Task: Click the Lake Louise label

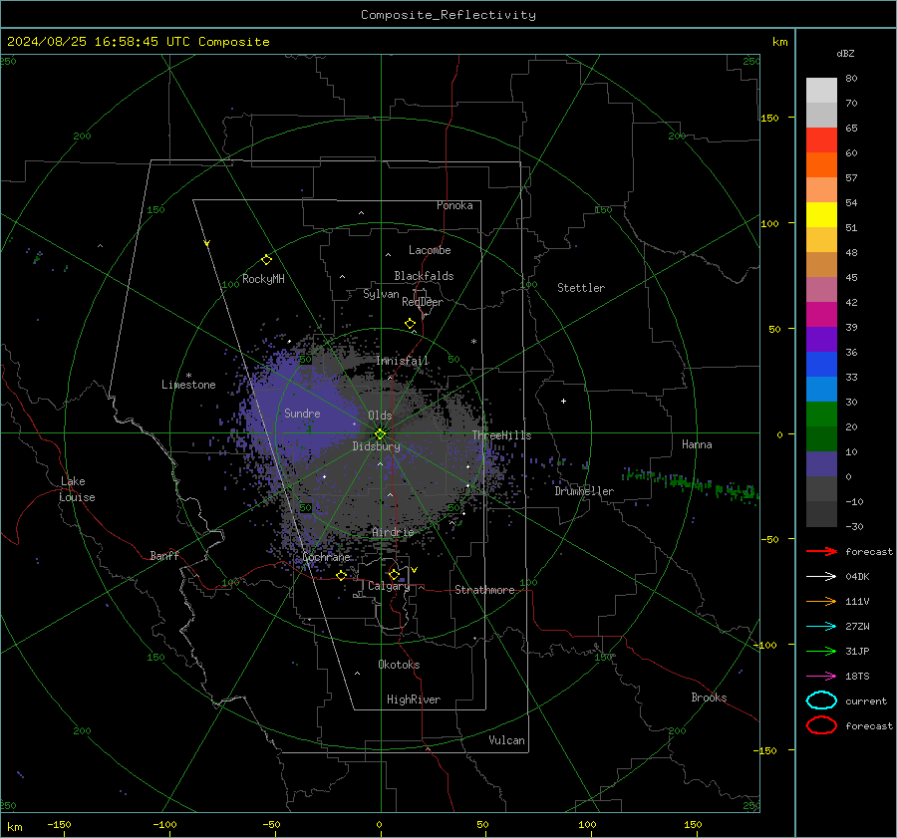Action: click(x=77, y=489)
